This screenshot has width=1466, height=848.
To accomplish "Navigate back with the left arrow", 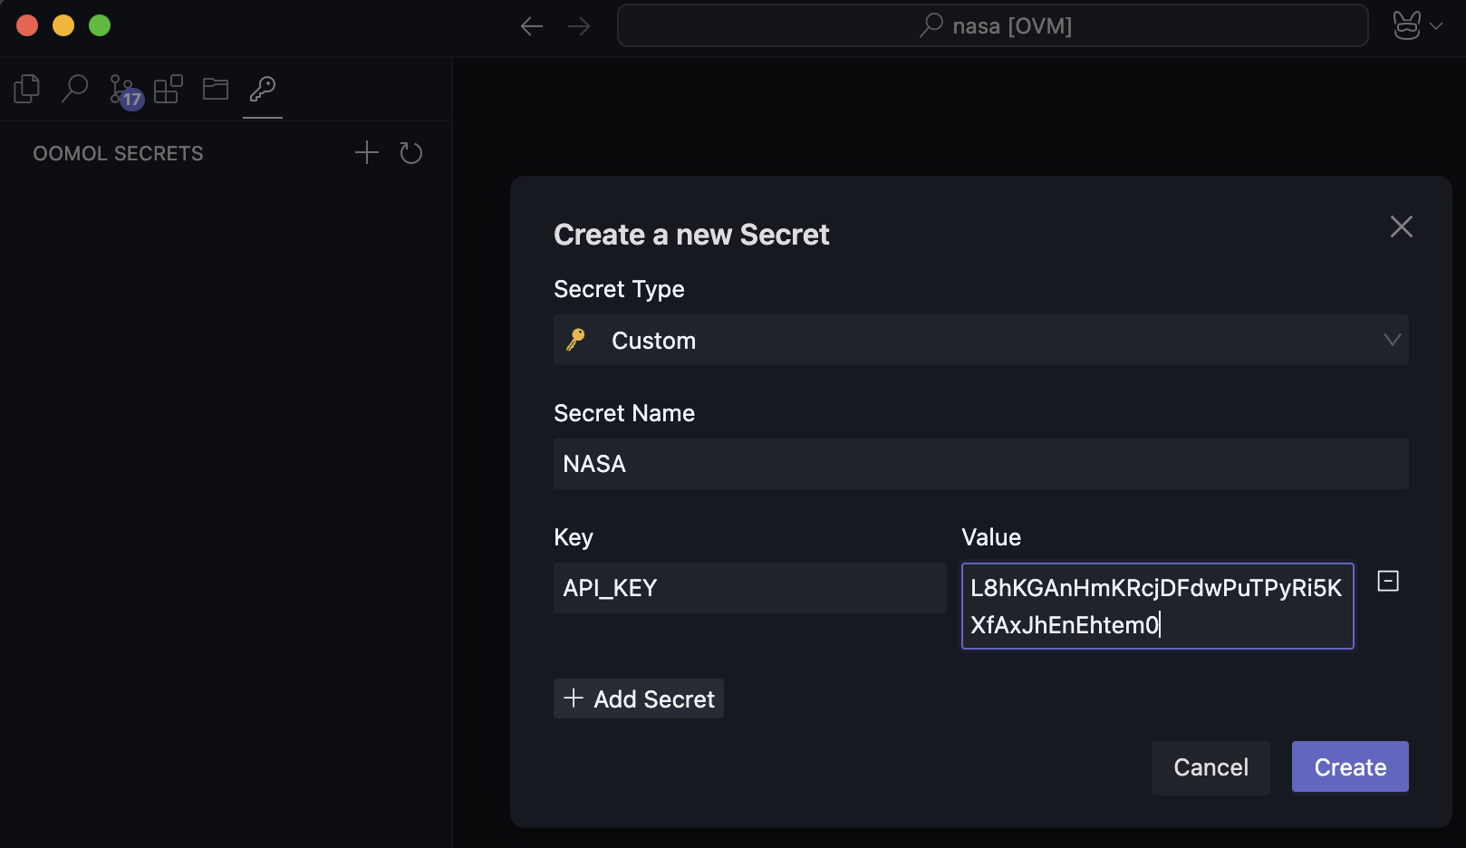I will click(x=532, y=26).
